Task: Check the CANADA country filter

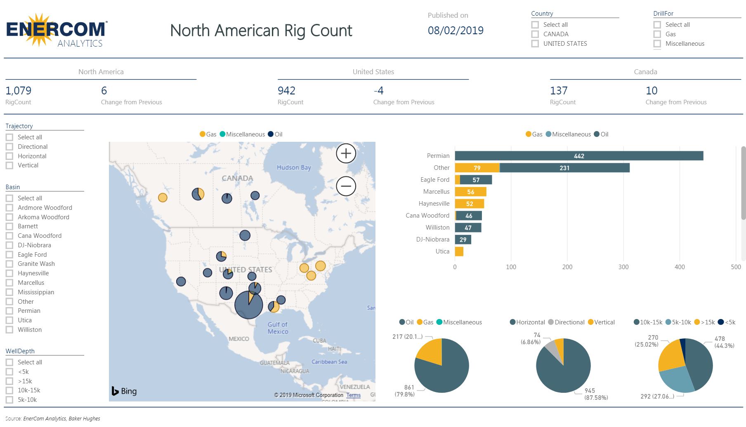Action: pyautogui.click(x=535, y=34)
